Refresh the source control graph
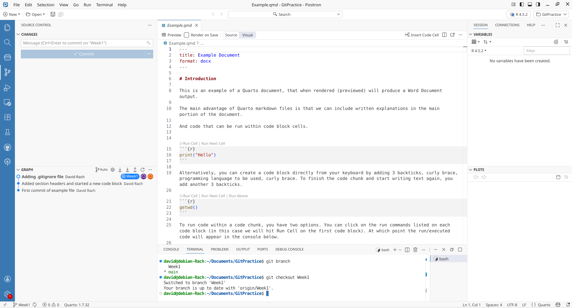Screen dimensions: 572x308 (x=142, y=170)
